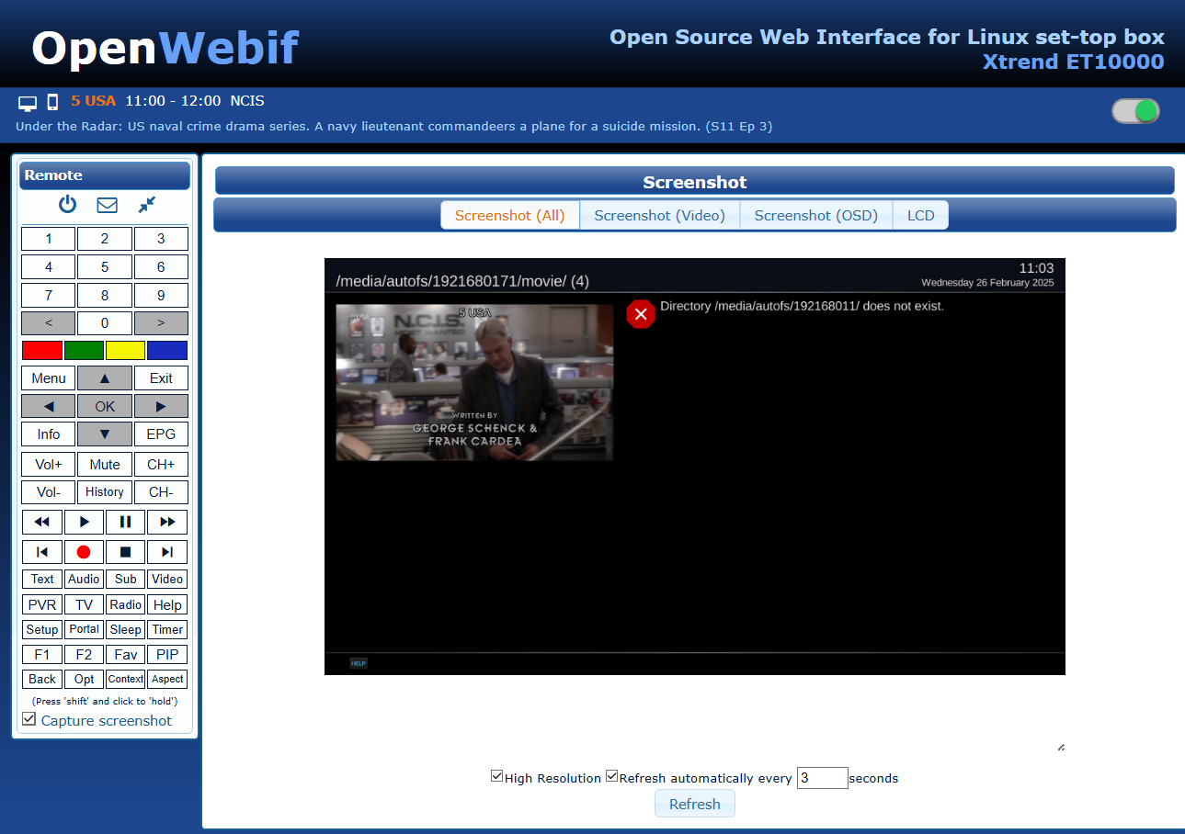Open the LCD tab
This screenshot has width=1185, height=834.
click(920, 215)
